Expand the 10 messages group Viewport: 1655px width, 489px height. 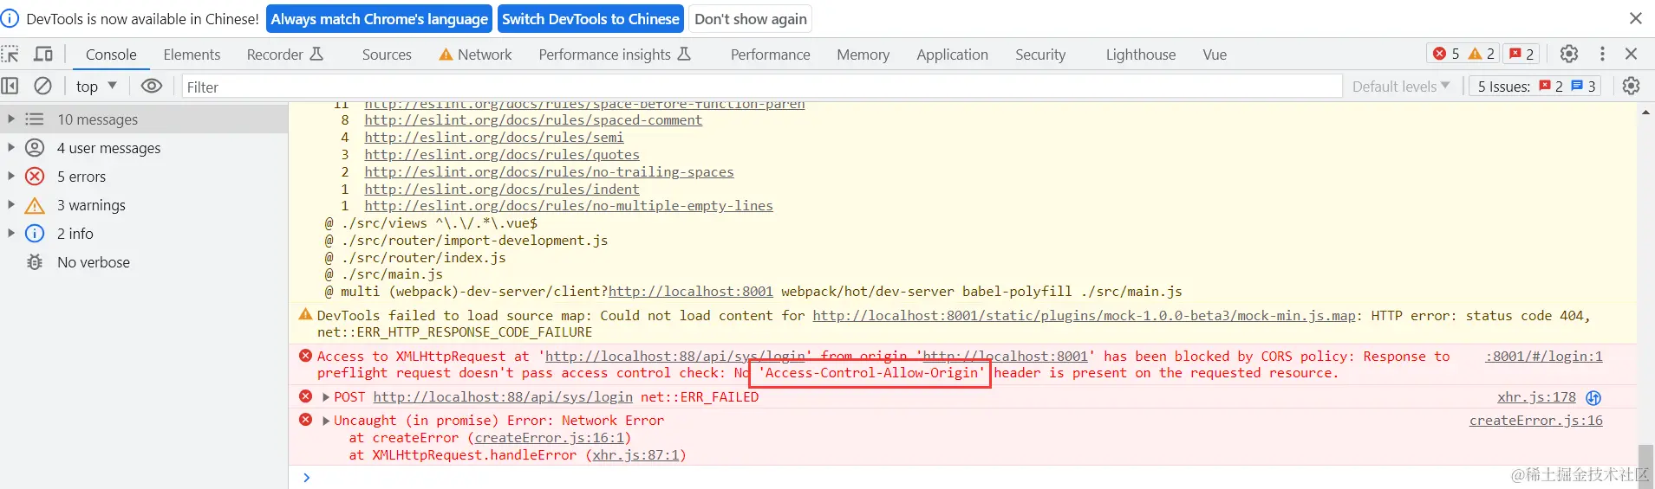pyautogui.click(x=11, y=119)
